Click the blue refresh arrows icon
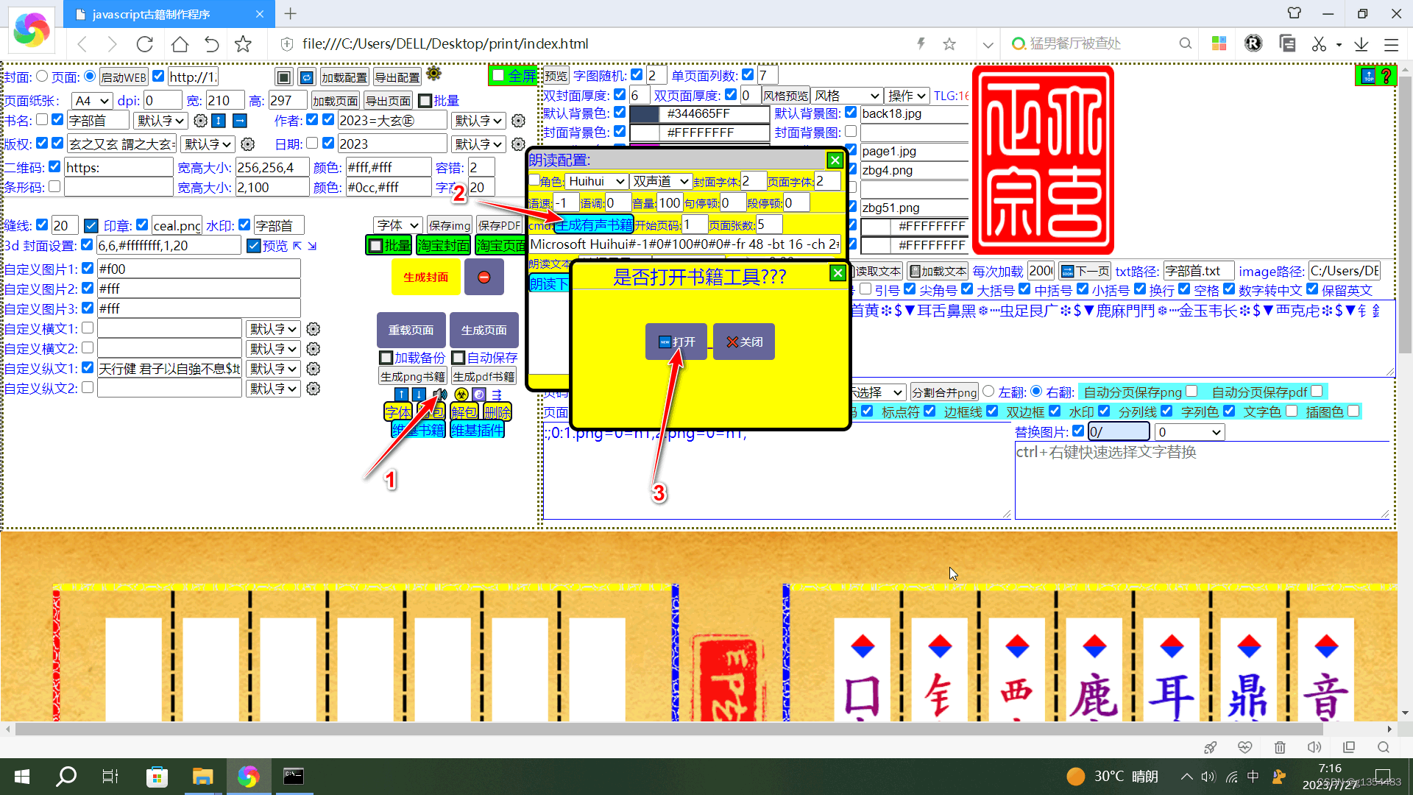The height and width of the screenshot is (795, 1413). (x=307, y=77)
